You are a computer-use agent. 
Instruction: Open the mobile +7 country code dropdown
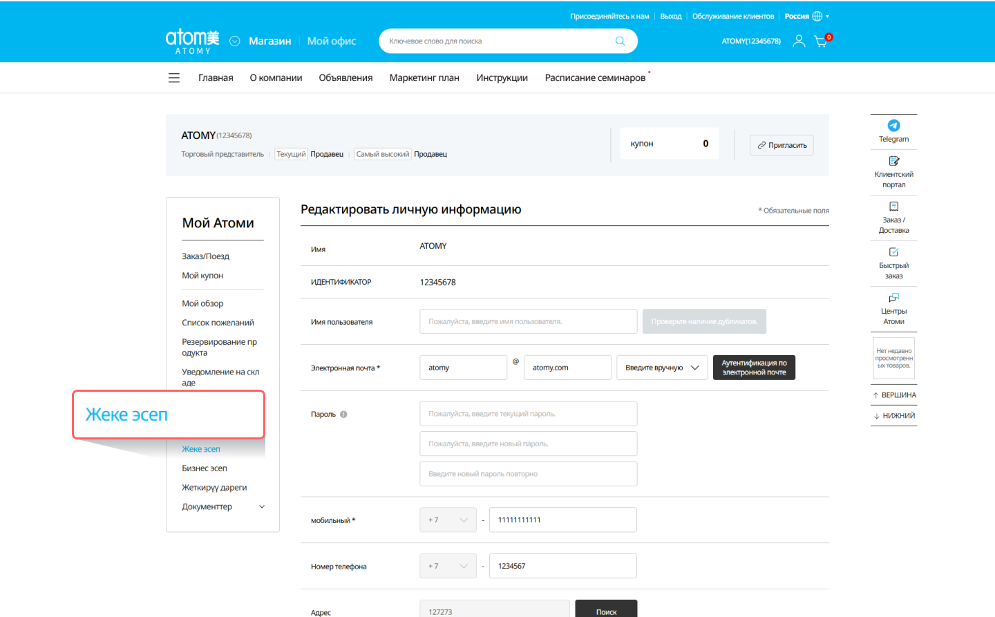(x=448, y=520)
